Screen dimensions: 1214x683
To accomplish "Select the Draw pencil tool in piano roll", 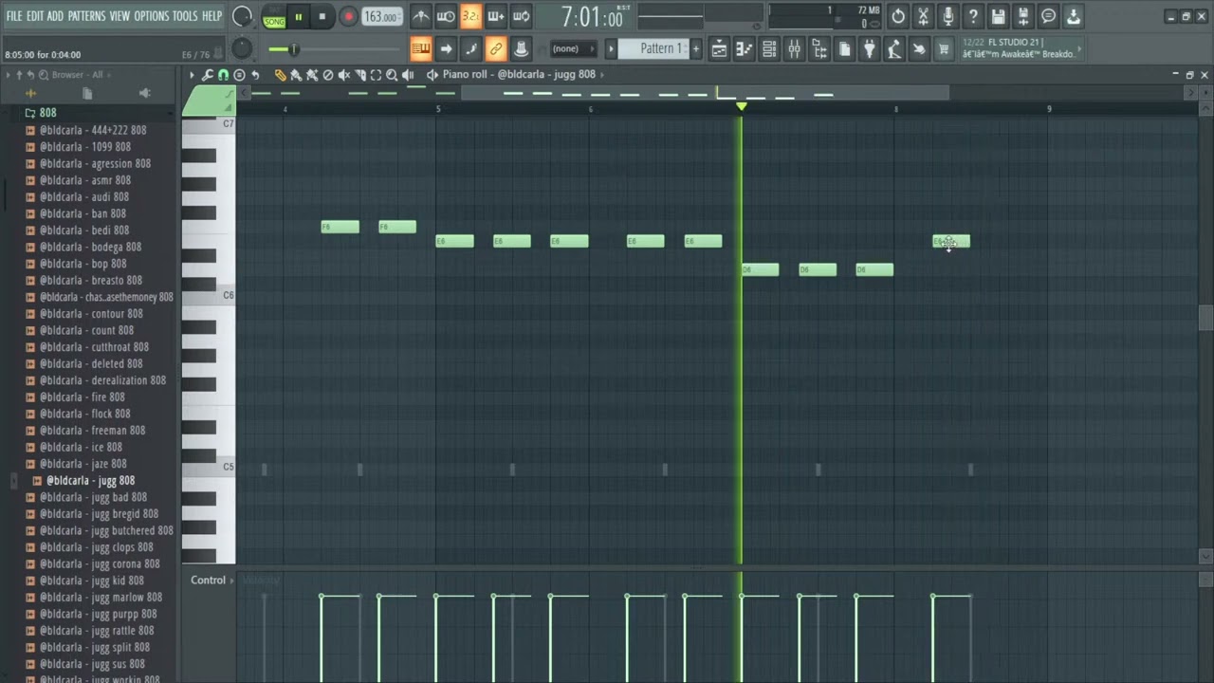I will (281, 75).
